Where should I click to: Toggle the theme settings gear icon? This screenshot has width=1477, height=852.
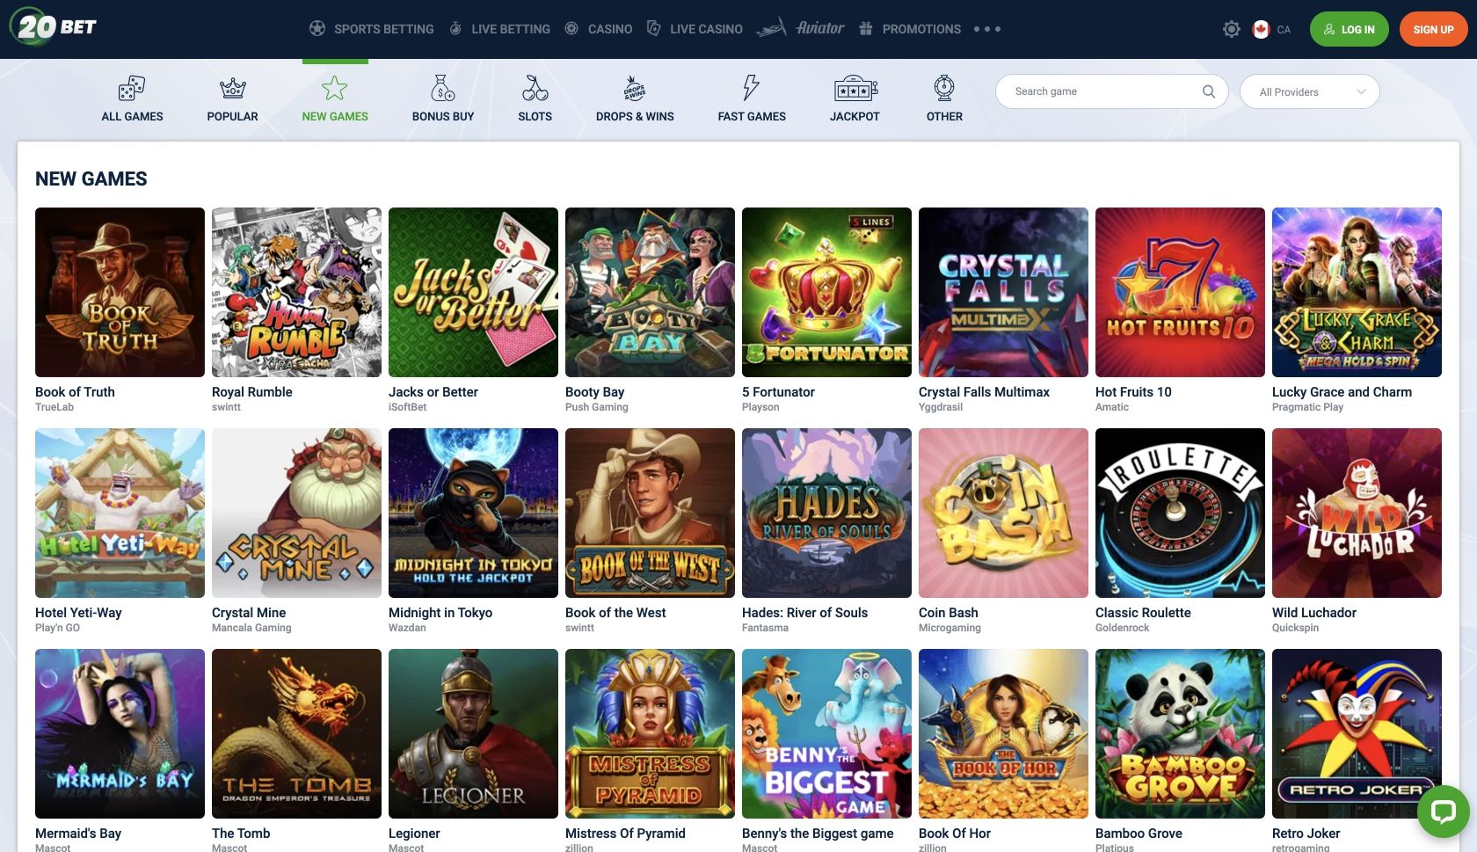(1232, 30)
